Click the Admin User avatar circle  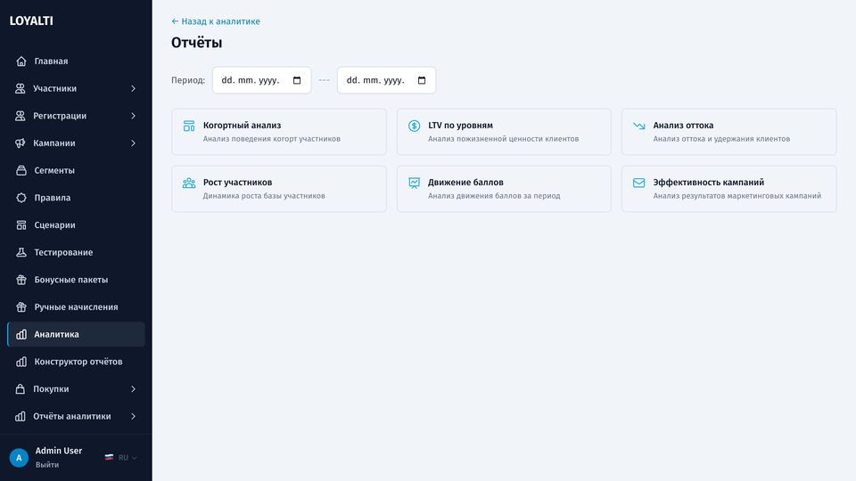19,458
